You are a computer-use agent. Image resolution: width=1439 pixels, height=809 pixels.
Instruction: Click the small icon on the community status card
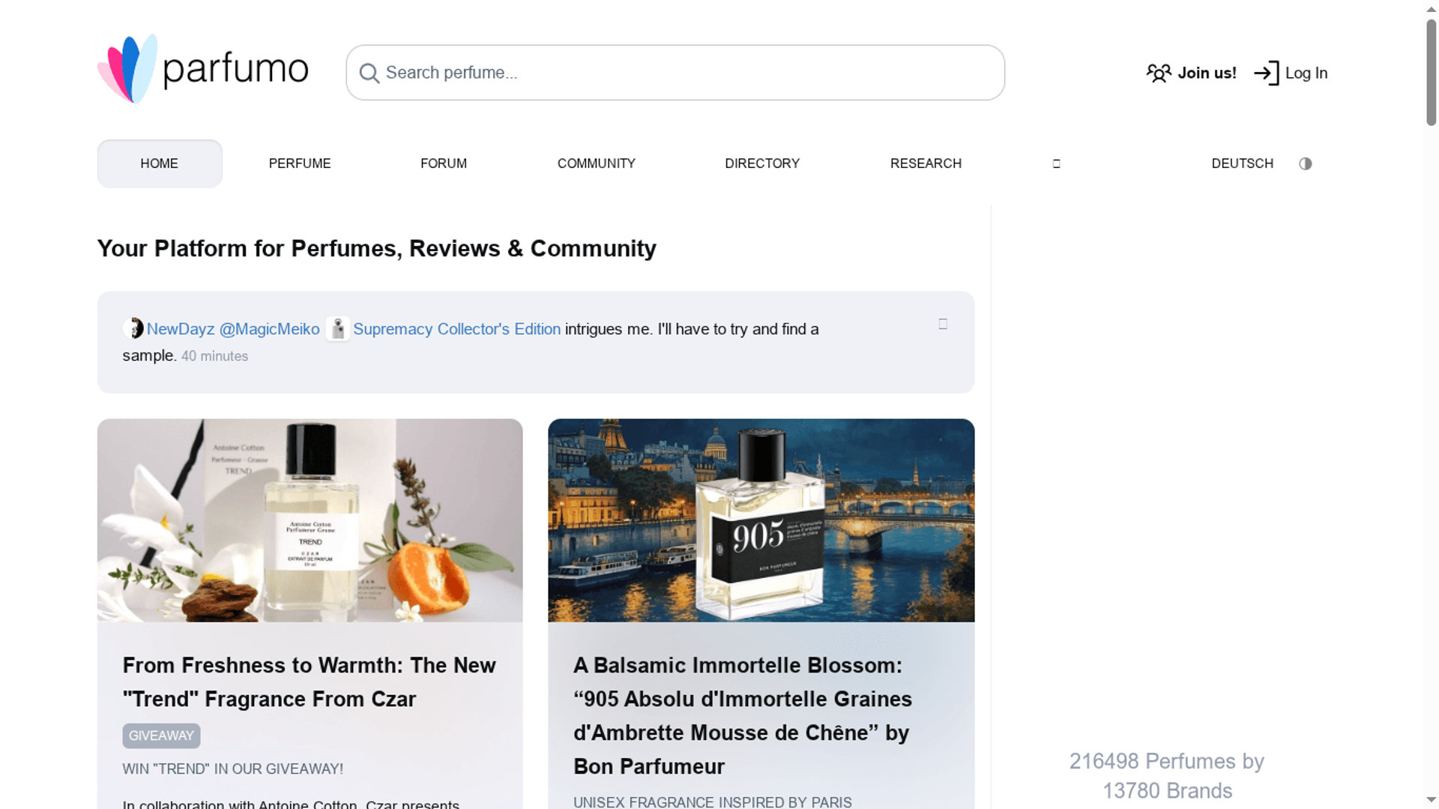click(x=944, y=322)
